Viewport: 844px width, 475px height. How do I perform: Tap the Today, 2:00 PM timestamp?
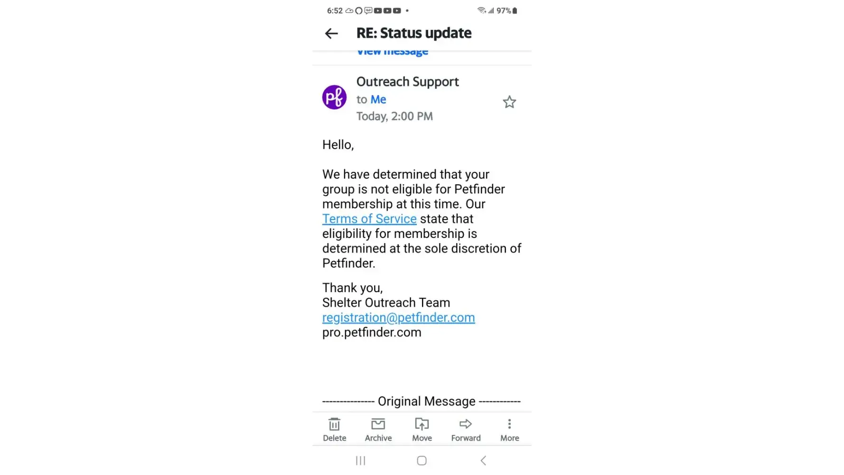394,116
